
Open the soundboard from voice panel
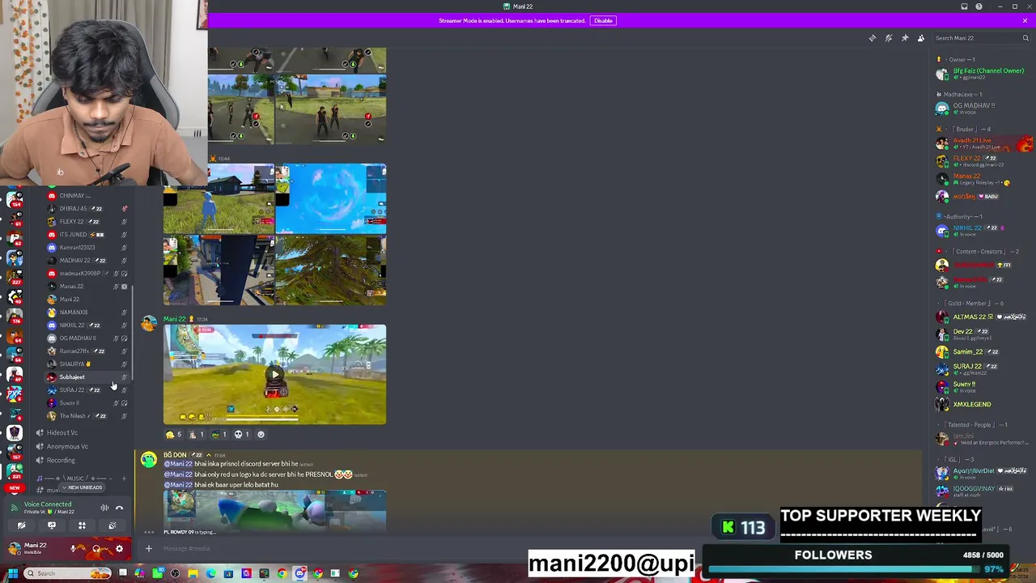click(113, 526)
